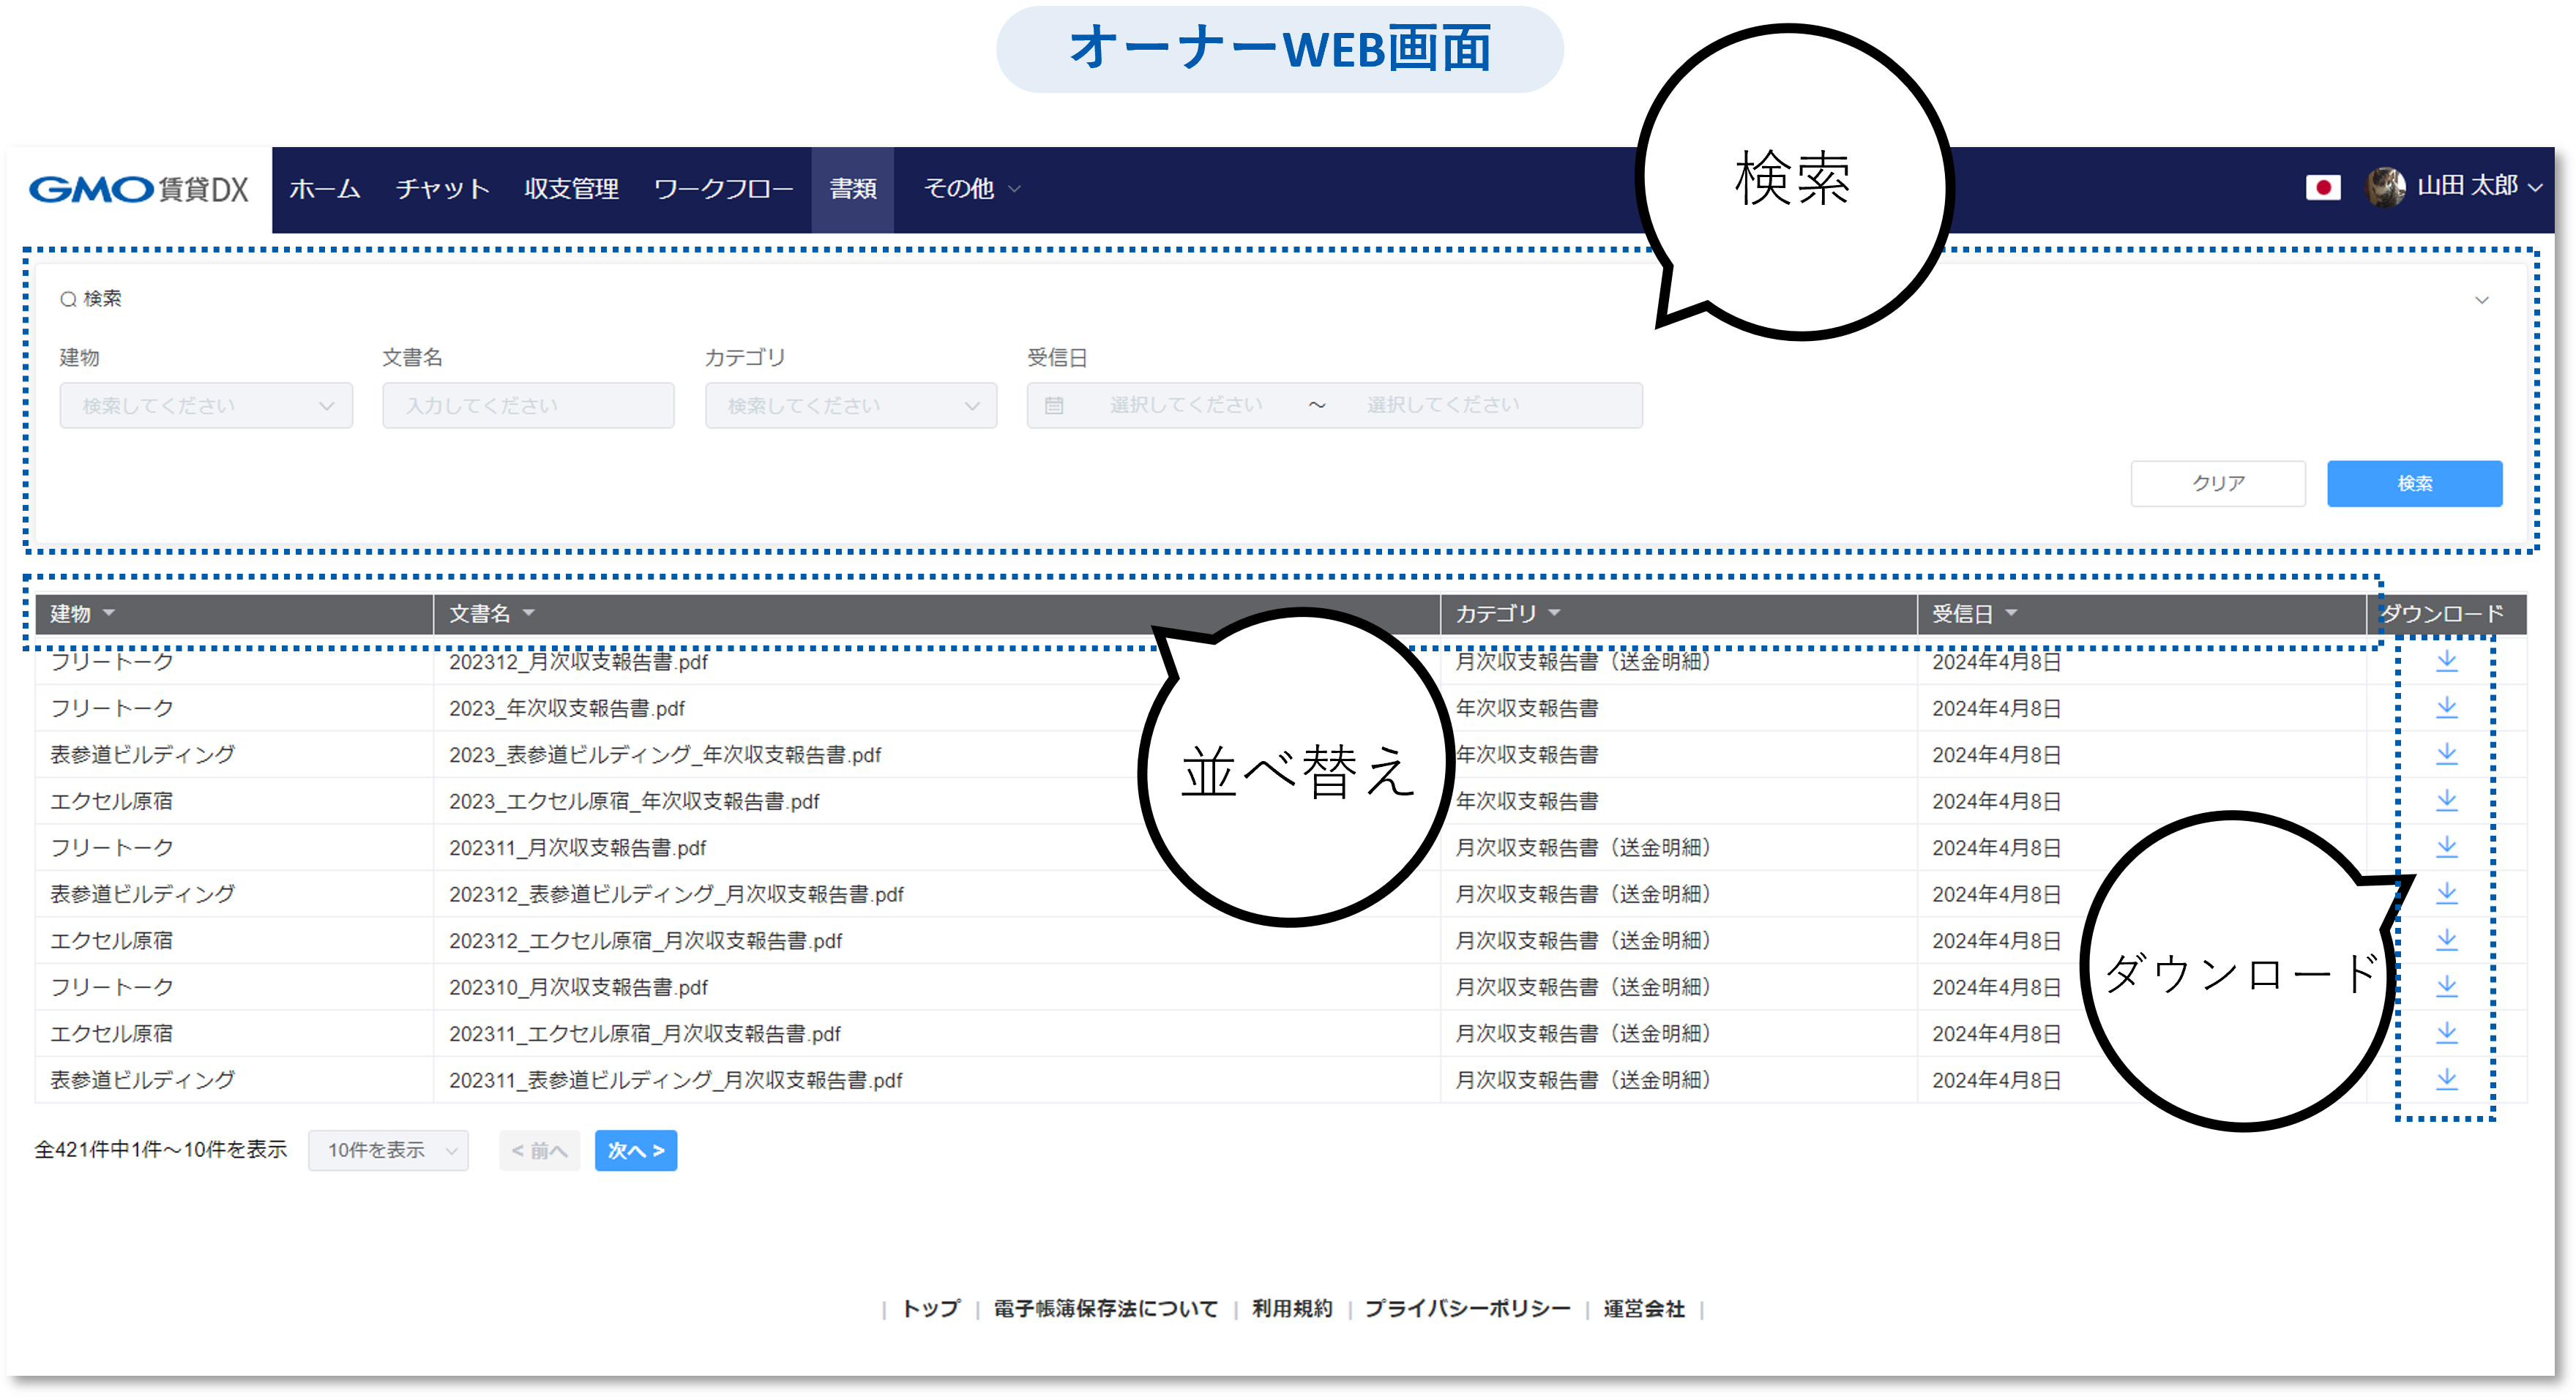This screenshot has height=1397, width=2576.
Task: Open the 建物 search dropdown
Action: 206,406
